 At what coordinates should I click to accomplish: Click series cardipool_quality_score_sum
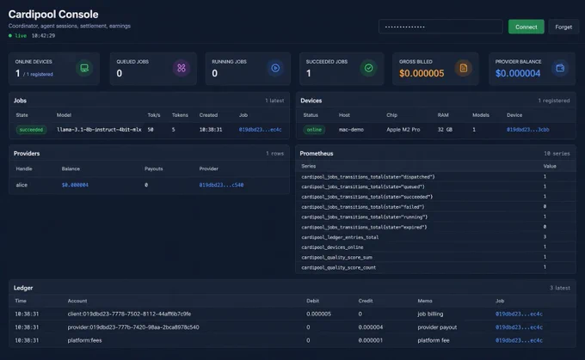tap(336, 257)
